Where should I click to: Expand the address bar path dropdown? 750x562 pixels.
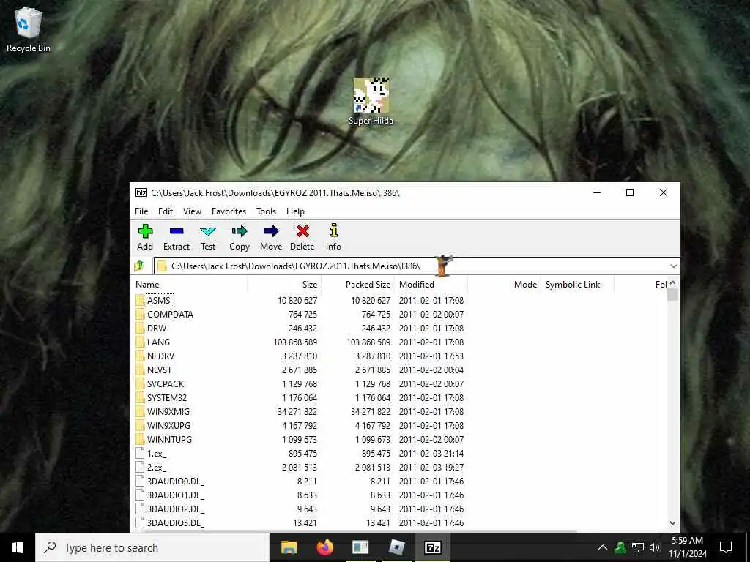(674, 266)
